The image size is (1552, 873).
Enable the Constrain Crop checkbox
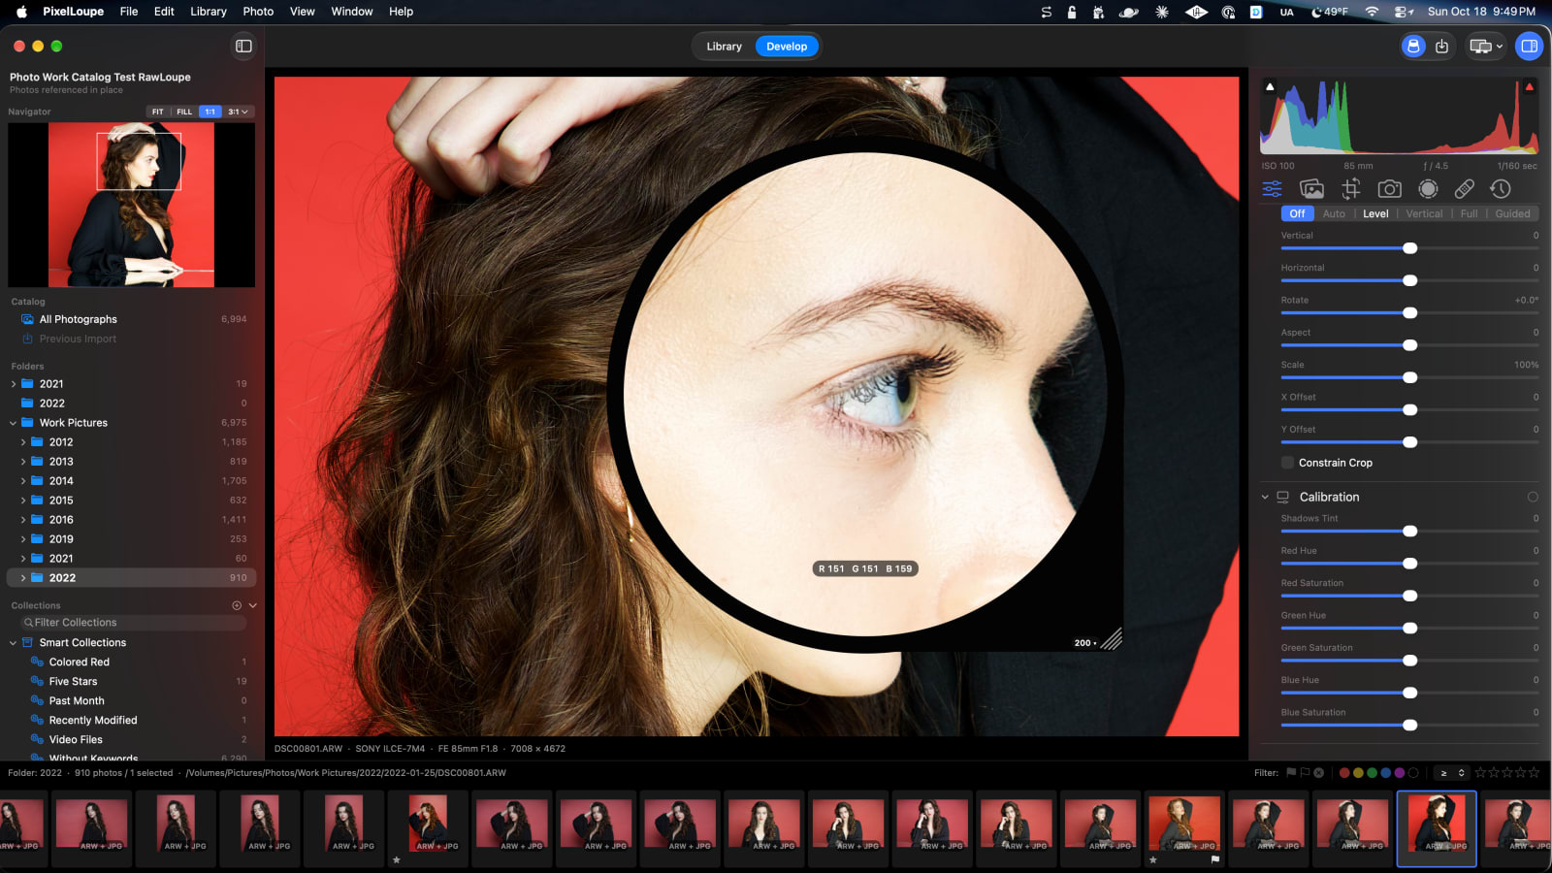pyautogui.click(x=1287, y=463)
